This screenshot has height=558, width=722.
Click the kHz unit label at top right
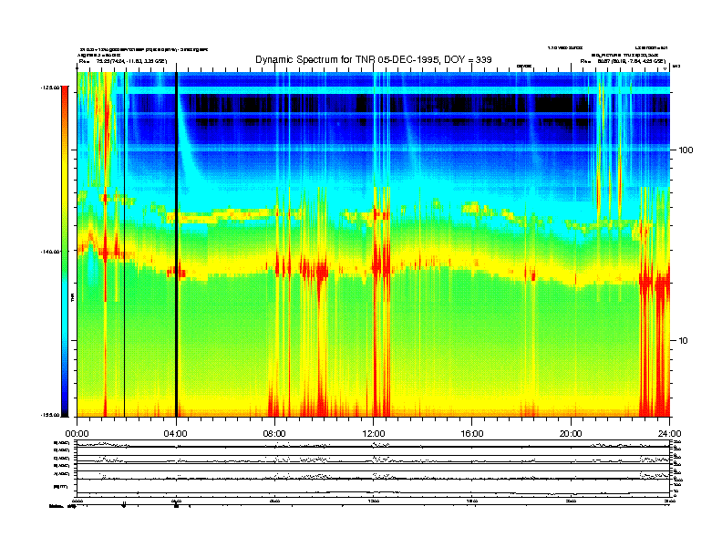click(x=676, y=67)
